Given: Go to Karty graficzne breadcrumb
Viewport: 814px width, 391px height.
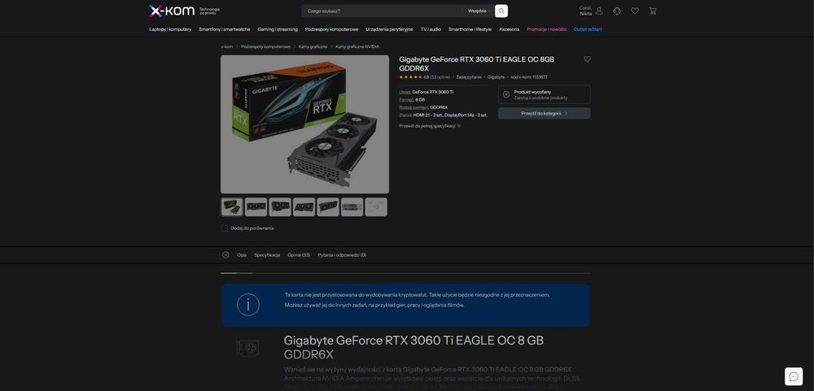Looking at the screenshot, I should coord(313,46).
